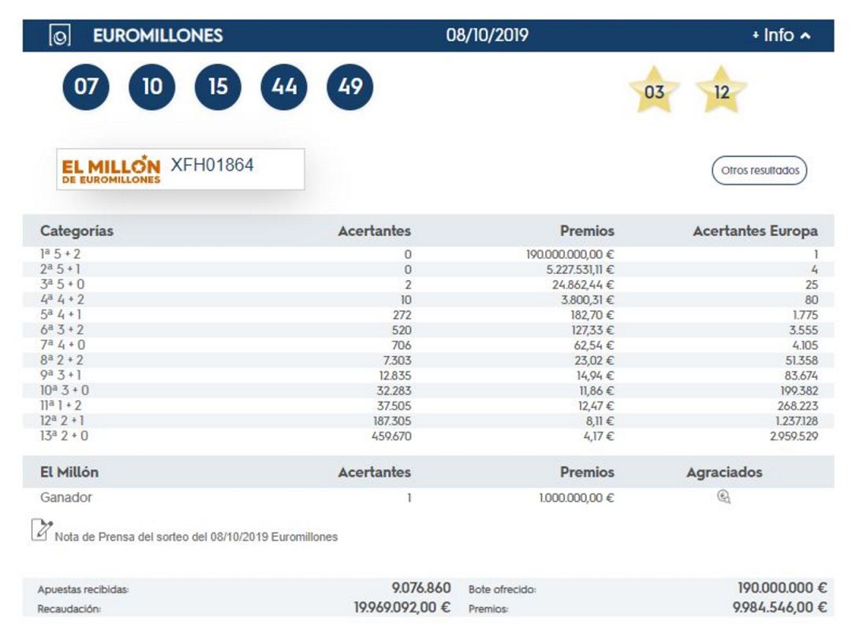Select winning number ball 07

86,87
